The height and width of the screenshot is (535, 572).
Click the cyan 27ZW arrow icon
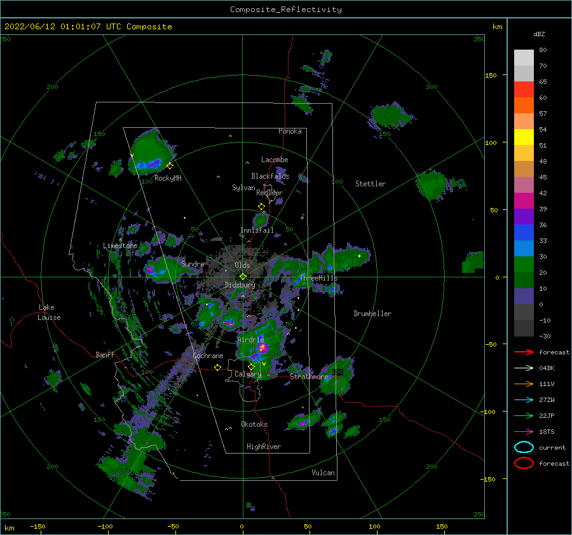tap(524, 400)
